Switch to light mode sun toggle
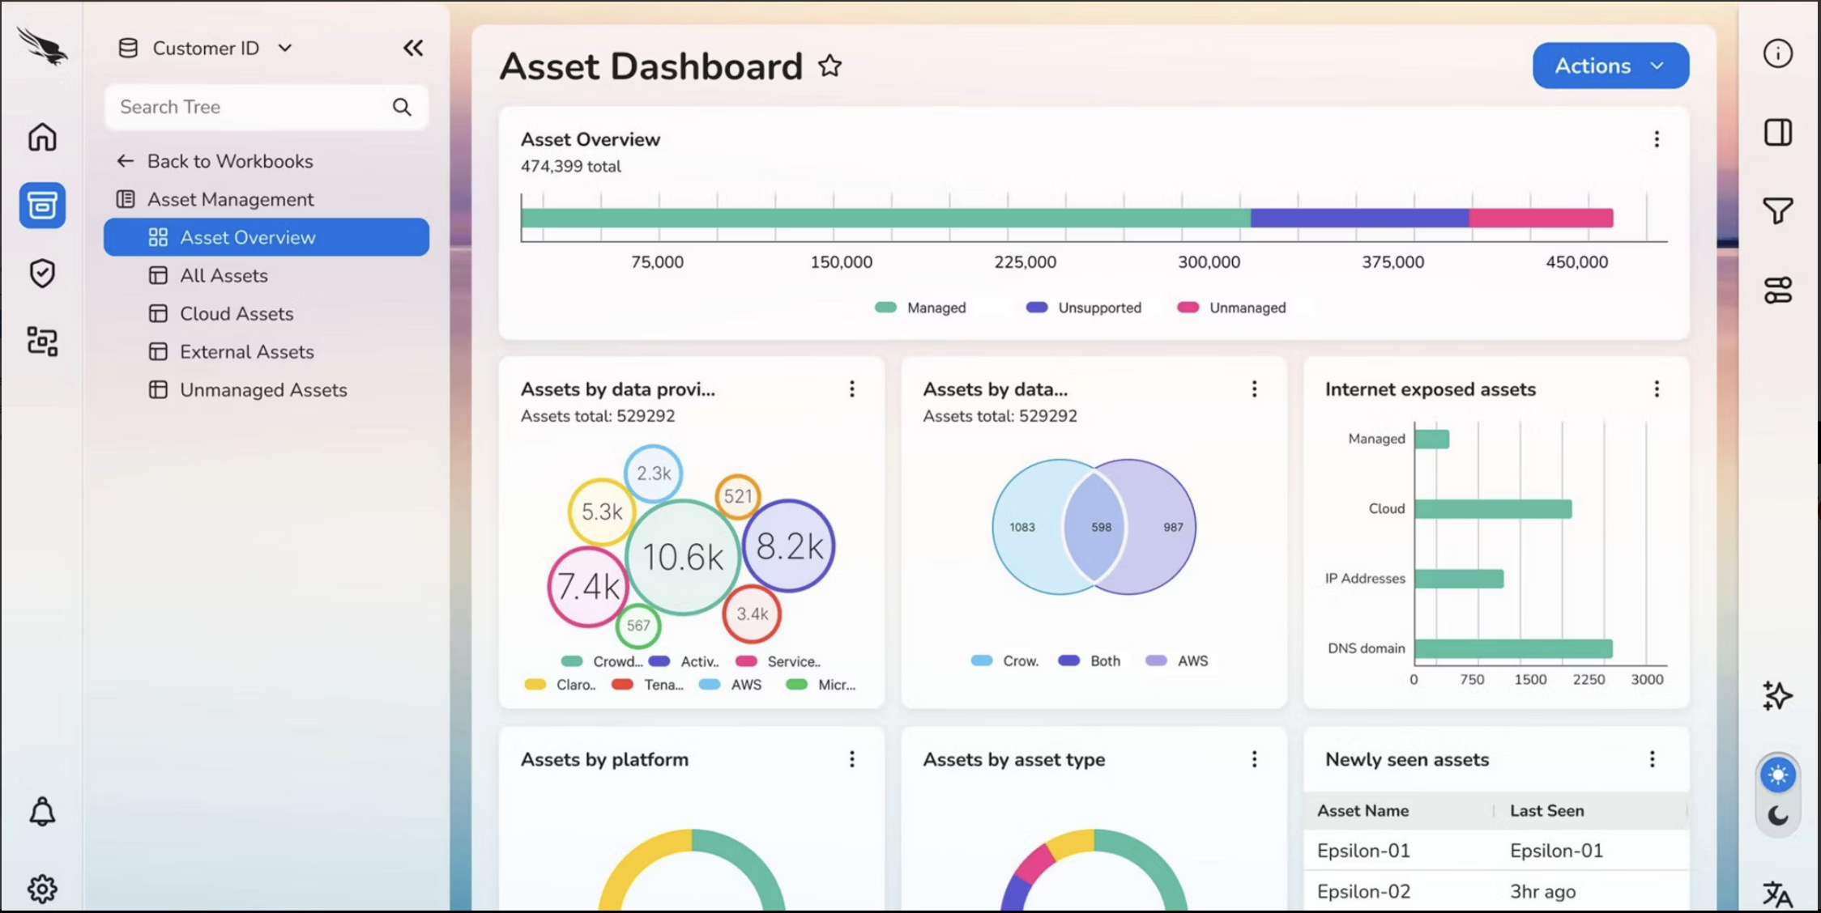Image resolution: width=1821 pixels, height=913 pixels. pyautogui.click(x=1777, y=775)
